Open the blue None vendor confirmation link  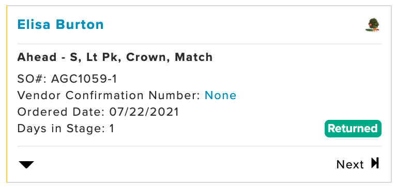tap(220, 96)
